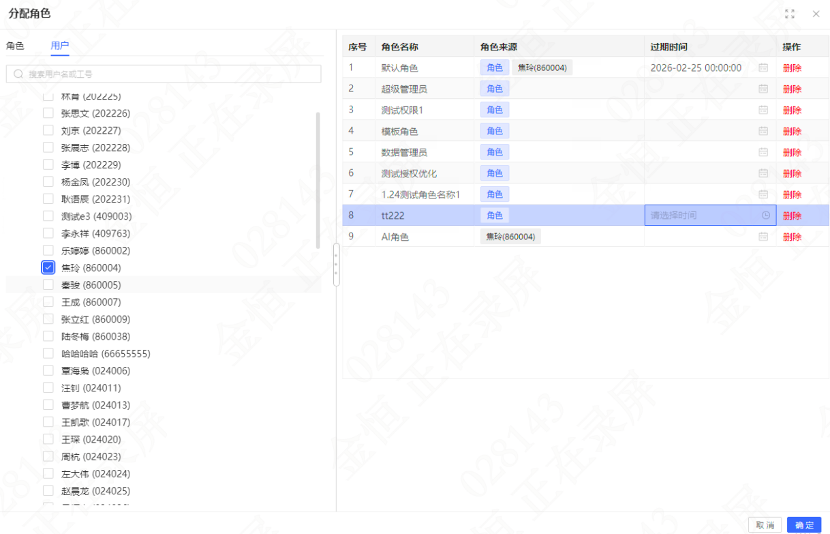Tick the checkbox for 张思文 (202226)
The width and height of the screenshot is (830, 534).
(48, 113)
